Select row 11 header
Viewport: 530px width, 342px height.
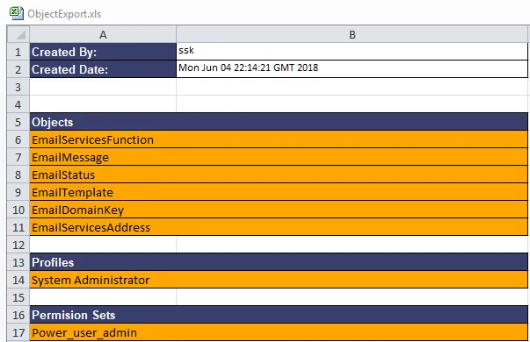pyautogui.click(x=18, y=227)
